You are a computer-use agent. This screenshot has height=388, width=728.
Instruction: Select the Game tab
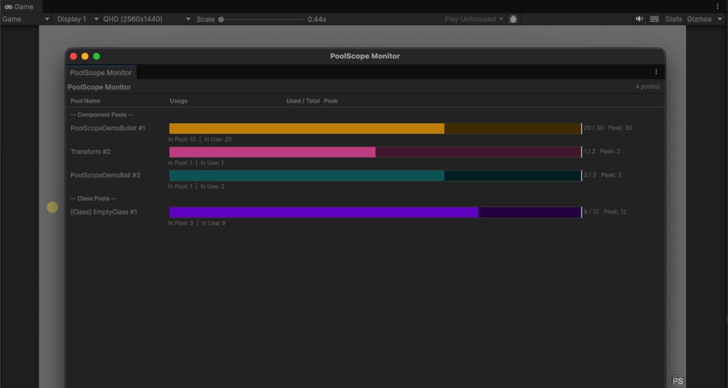tap(19, 7)
